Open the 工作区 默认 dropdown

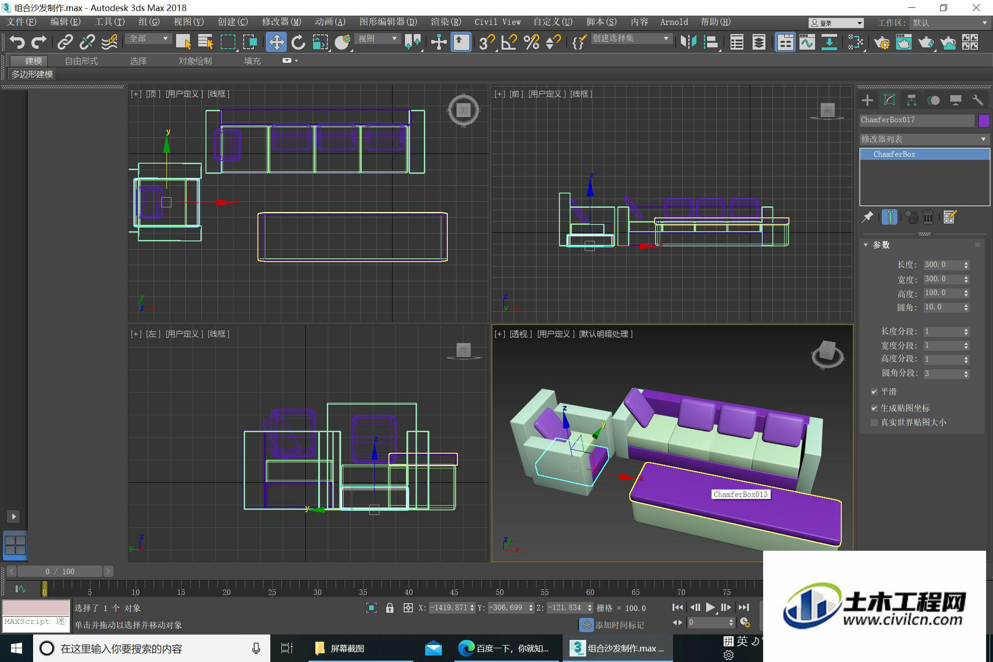[950, 23]
